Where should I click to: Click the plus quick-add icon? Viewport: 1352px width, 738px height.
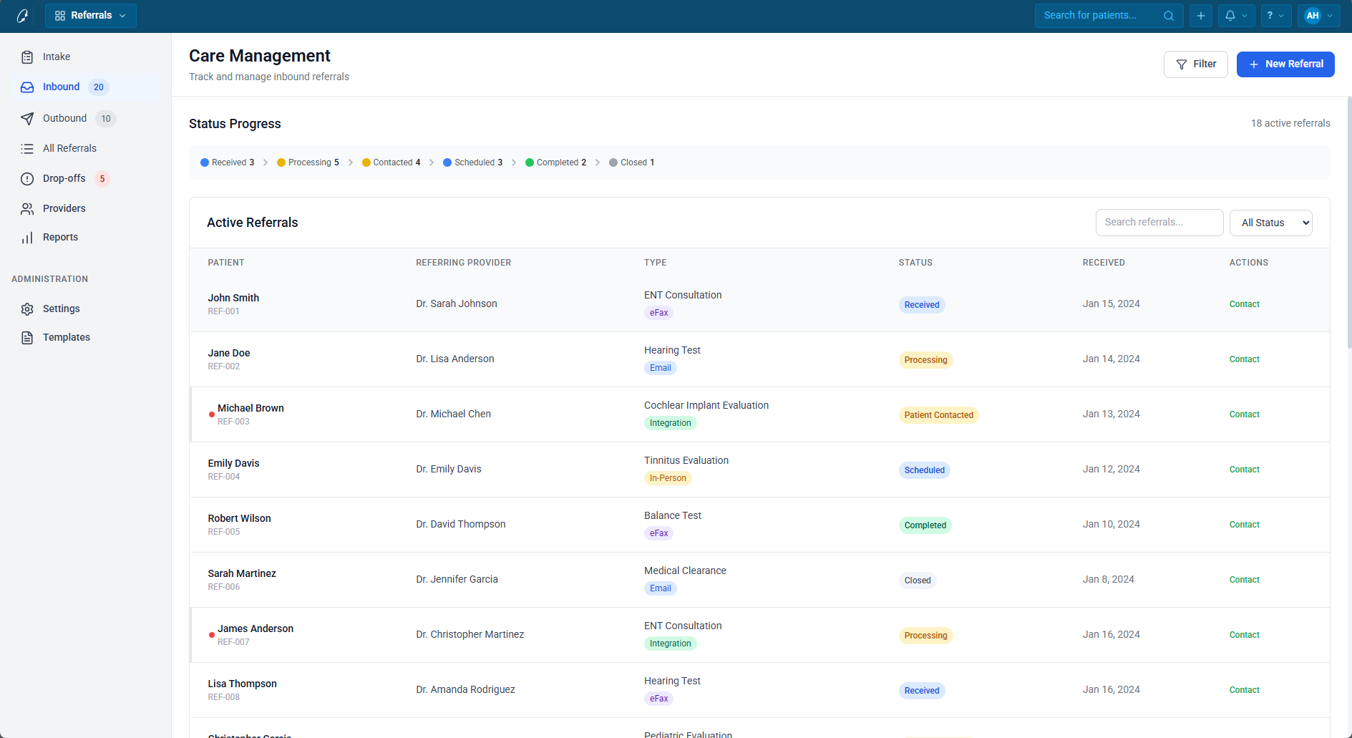coord(1201,16)
